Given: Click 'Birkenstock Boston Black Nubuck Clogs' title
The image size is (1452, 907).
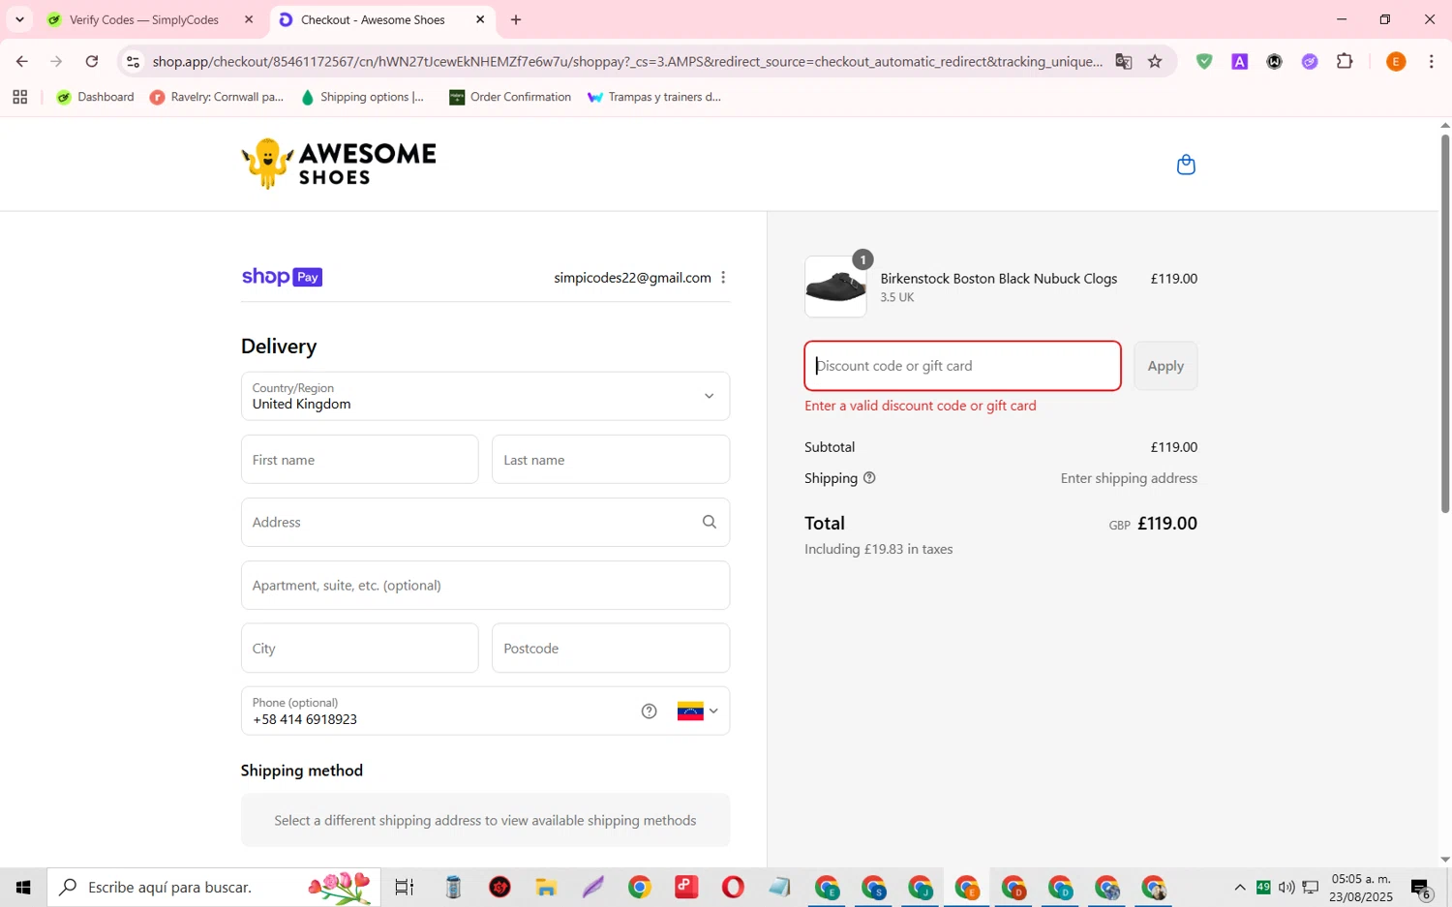Looking at the screenshot, I should tap(998, 278).
